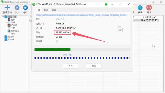Screen dimensions: 165x93
Task: Click the ISO file icon in dialog
Action: [x=120, y=29]
